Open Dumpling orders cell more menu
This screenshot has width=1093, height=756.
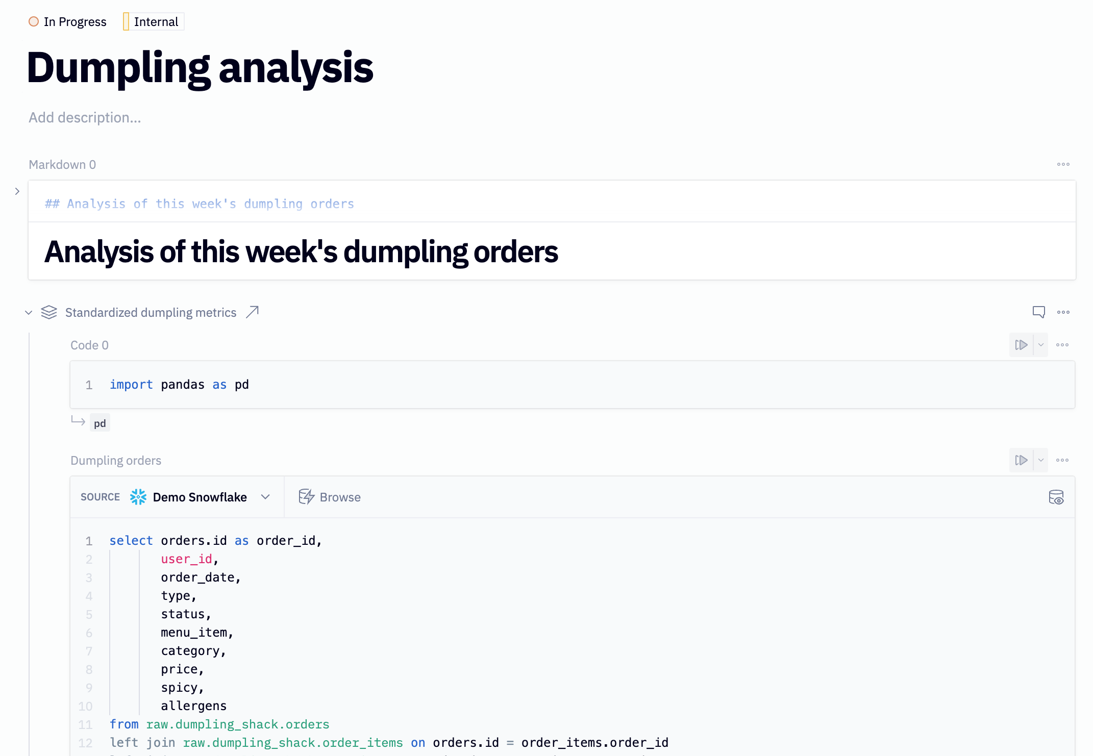click(x=1062, y=460)
